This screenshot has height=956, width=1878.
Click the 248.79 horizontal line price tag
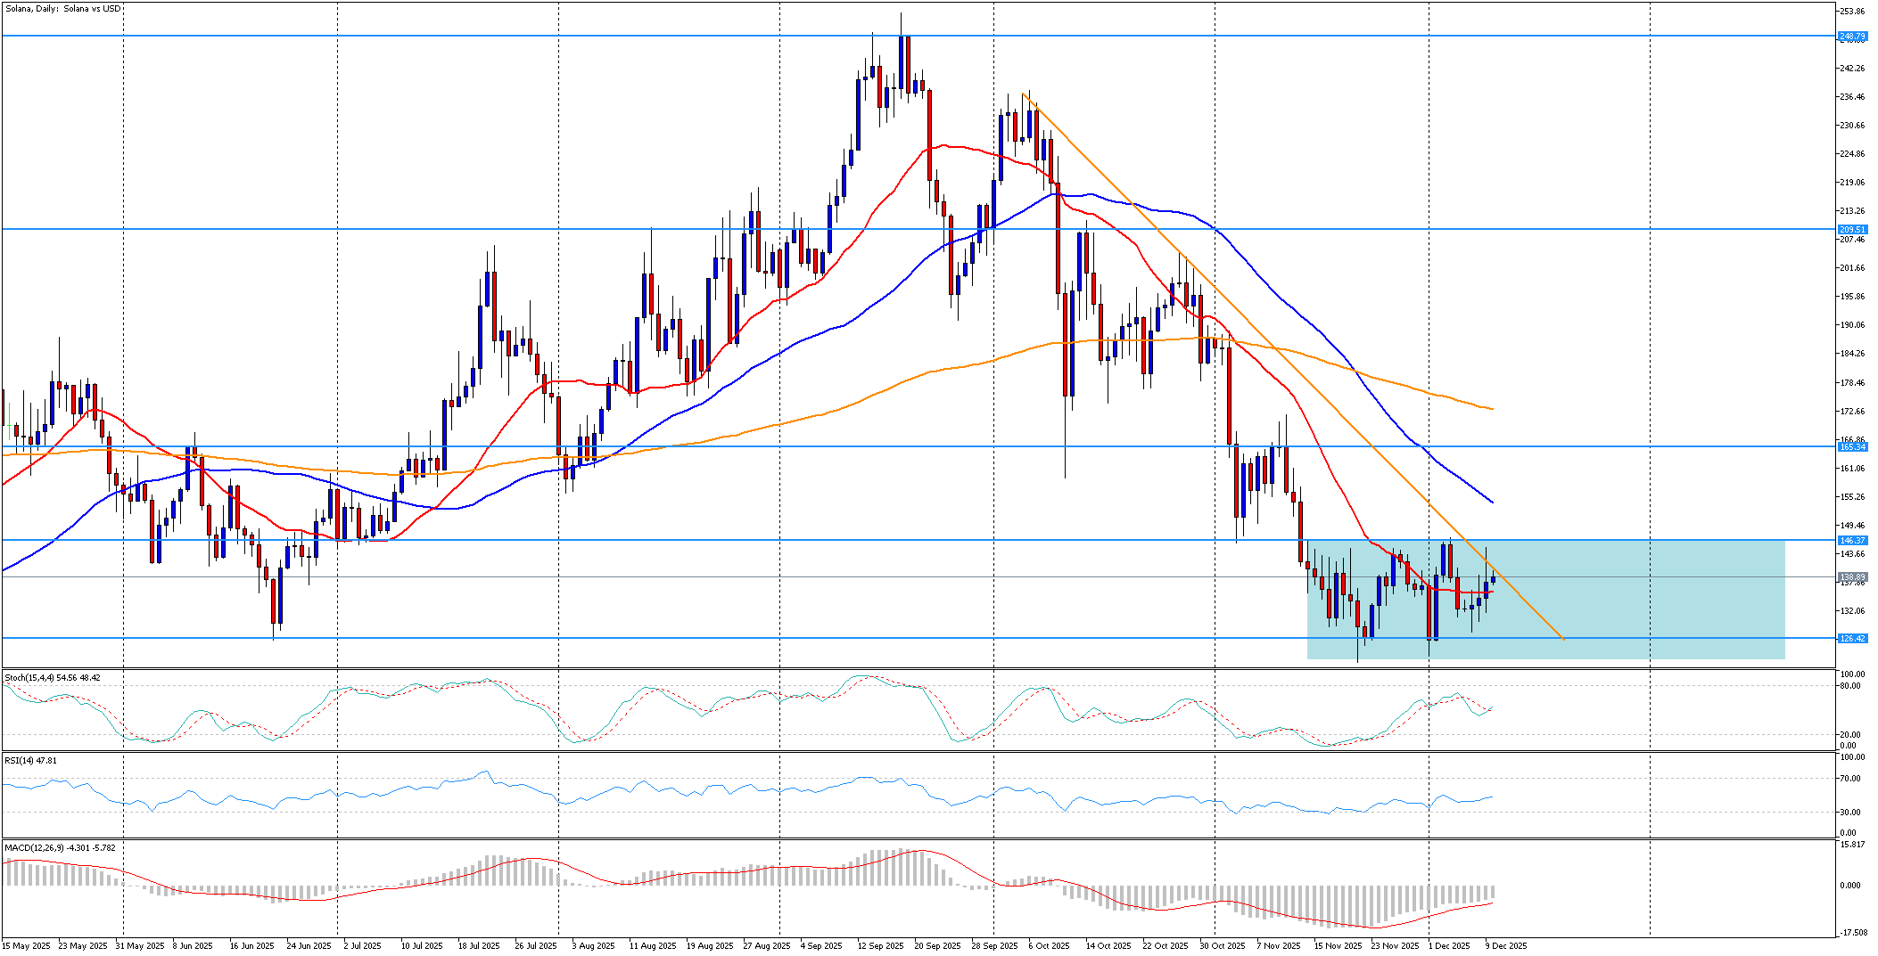pos(1852,37)
